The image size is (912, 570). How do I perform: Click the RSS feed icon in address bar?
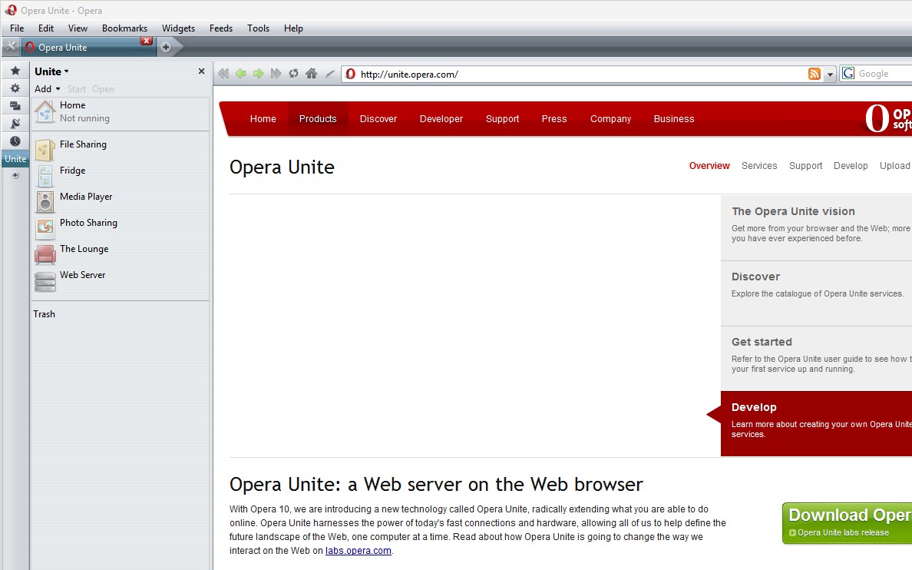(x=815, y=74)
